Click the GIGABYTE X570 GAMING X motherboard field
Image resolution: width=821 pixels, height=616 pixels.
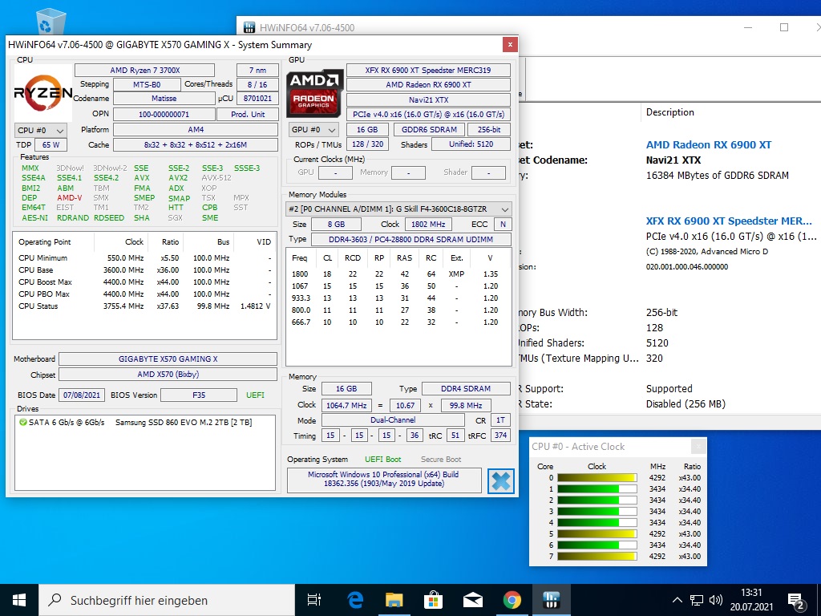(x=168, y=359)
